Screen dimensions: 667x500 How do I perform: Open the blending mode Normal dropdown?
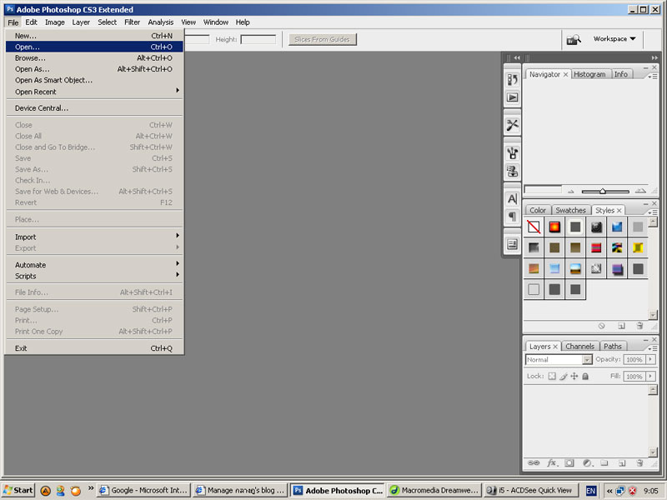[587, 360]
